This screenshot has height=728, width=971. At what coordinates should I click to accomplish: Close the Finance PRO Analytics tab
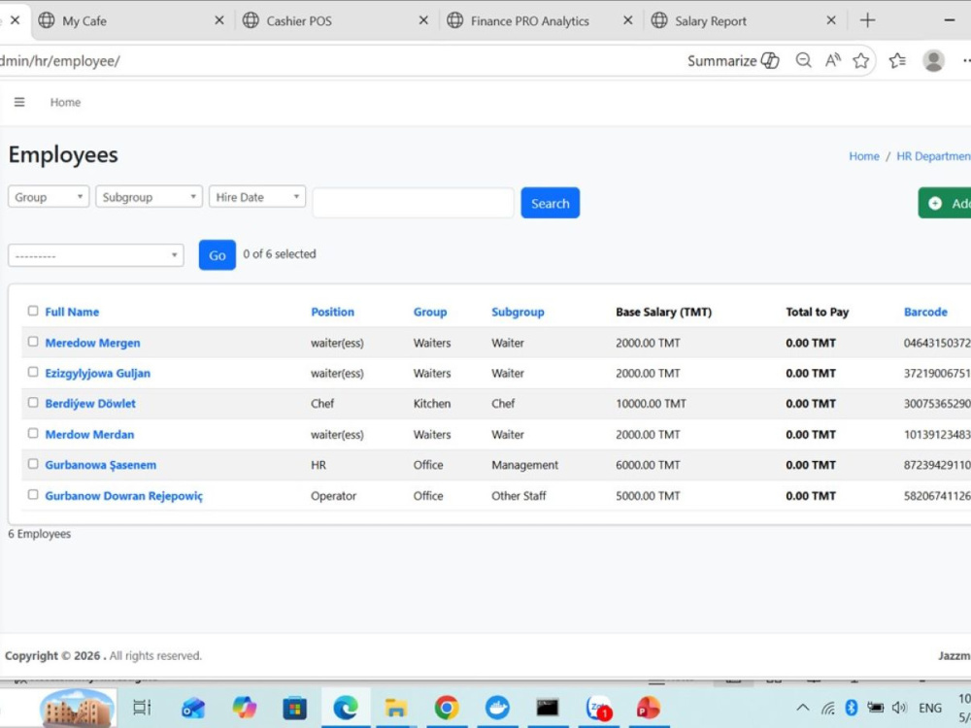pyautogui.click(x=627, y=20)
